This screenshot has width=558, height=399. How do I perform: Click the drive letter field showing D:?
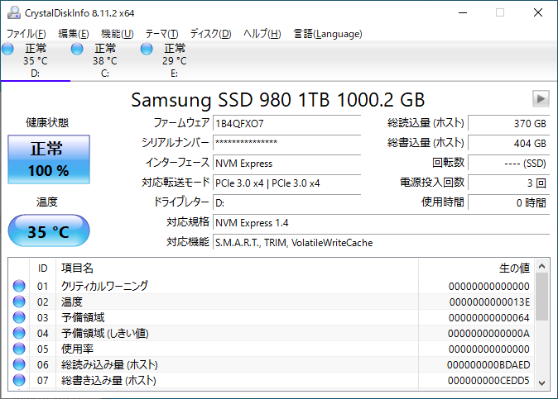click(286, 202)
